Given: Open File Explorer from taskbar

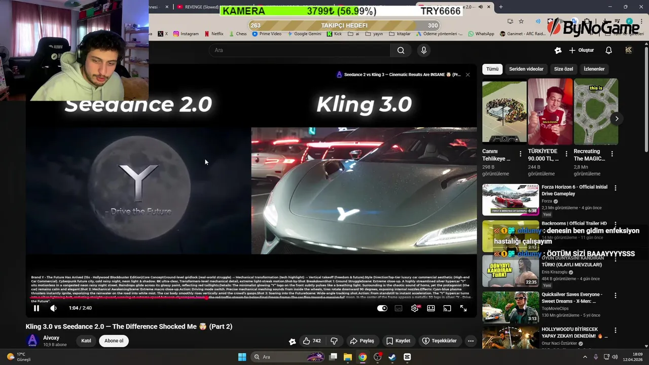Looking at the screenshot, I should click(347, 357).
